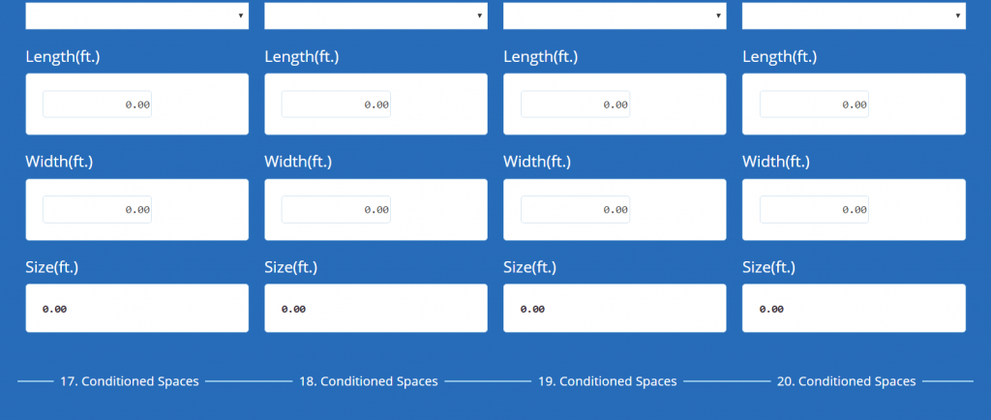Viewport: 991px width, 420px height.
Task: Select the third column Length(ft.) input
Action: 575,105
